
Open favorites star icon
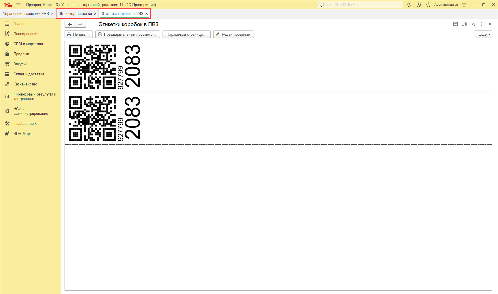428,5
